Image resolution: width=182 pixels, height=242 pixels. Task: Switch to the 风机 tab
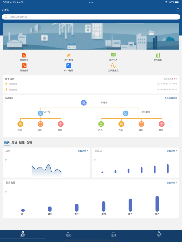(x=14, y=143)
